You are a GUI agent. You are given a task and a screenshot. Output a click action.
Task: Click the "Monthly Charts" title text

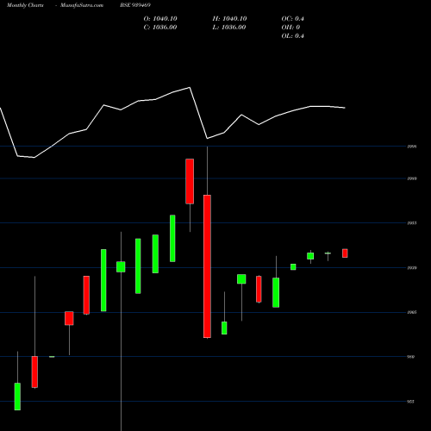point(25,5)
